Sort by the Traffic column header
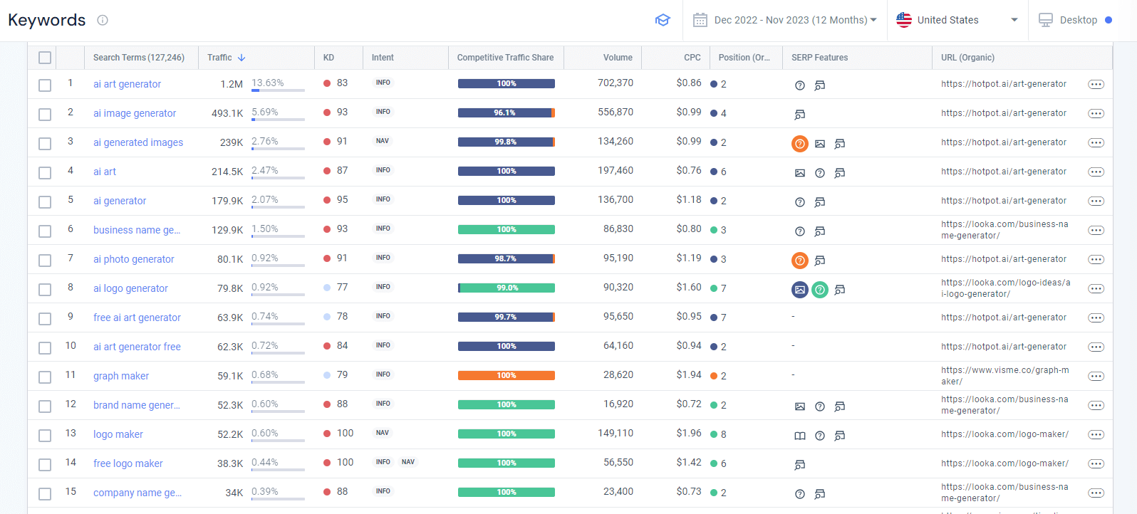This screenshot has height=514, width=1137. [x=219, y=58]
